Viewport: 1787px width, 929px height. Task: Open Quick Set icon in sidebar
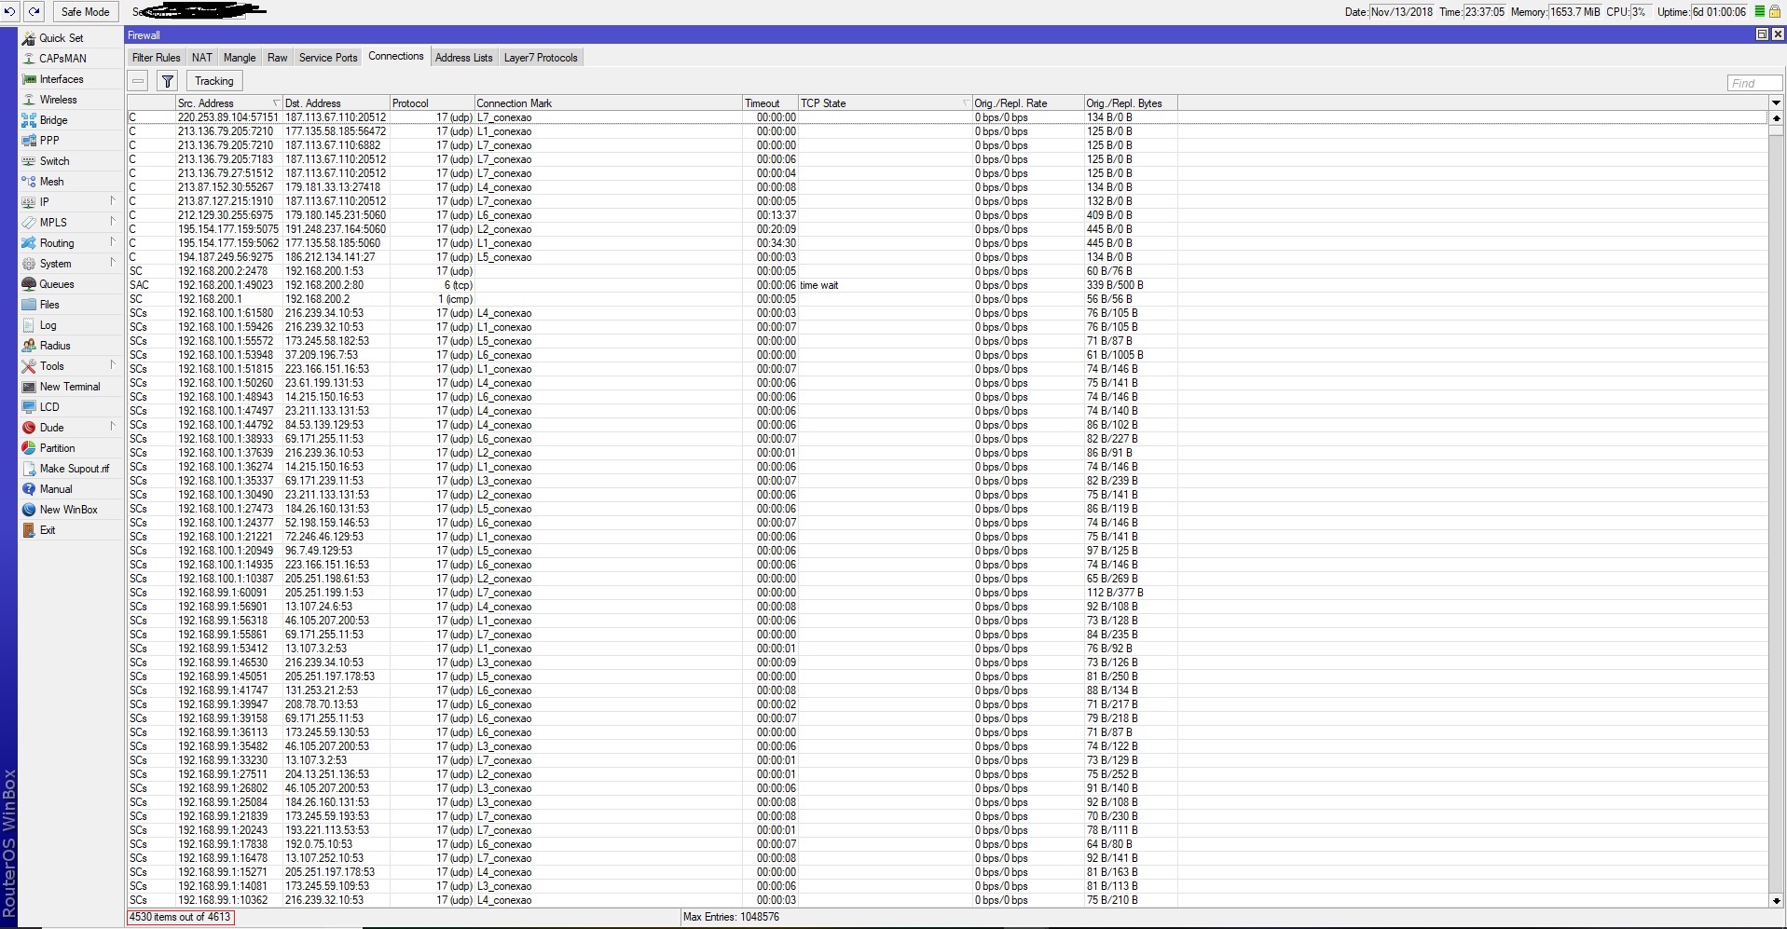[29, 38]
